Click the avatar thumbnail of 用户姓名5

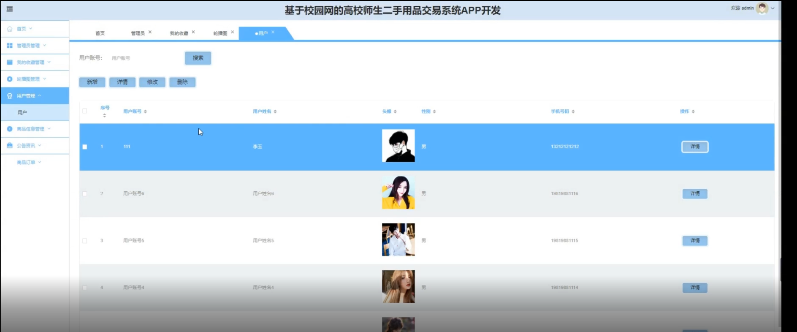pos(398,239)
